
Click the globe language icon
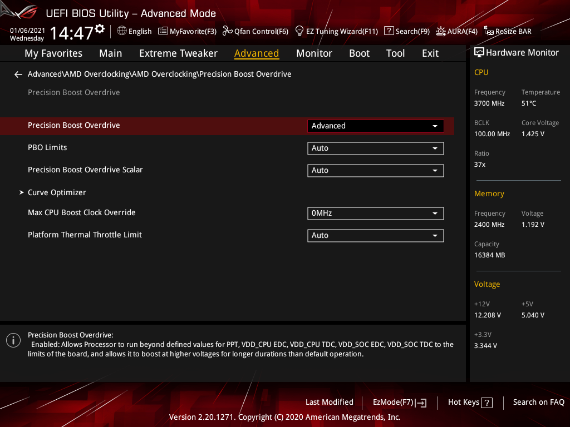[x=122, y=31]
